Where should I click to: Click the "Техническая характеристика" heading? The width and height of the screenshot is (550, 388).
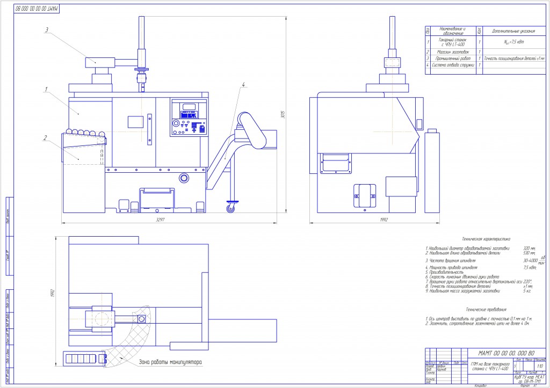coord(486,239)
